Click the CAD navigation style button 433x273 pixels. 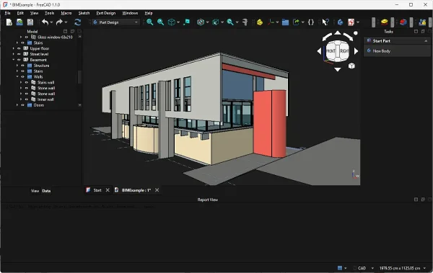(x=362, y=268)
